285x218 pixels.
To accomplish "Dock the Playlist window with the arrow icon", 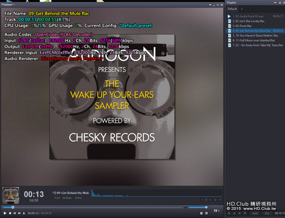I will tap(280, 3).
